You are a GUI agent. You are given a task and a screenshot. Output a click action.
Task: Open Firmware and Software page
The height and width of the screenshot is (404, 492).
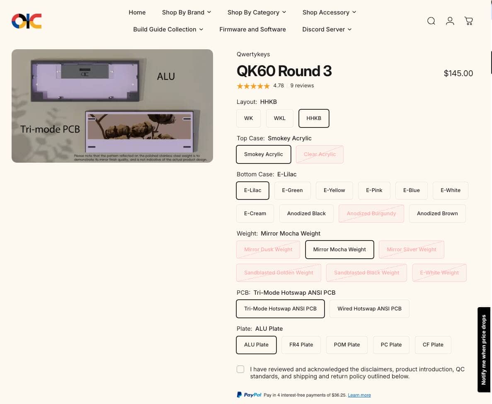[252, 29]
